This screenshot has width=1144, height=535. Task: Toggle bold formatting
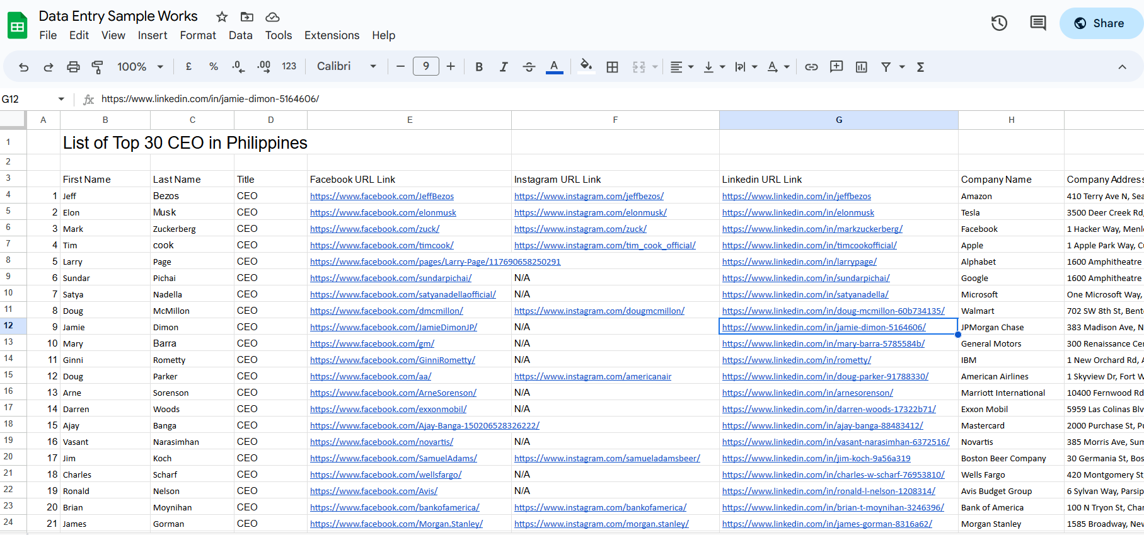[479, 67]
